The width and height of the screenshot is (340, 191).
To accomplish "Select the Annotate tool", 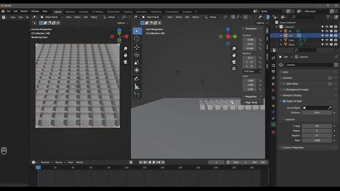I will click(137, 79).
